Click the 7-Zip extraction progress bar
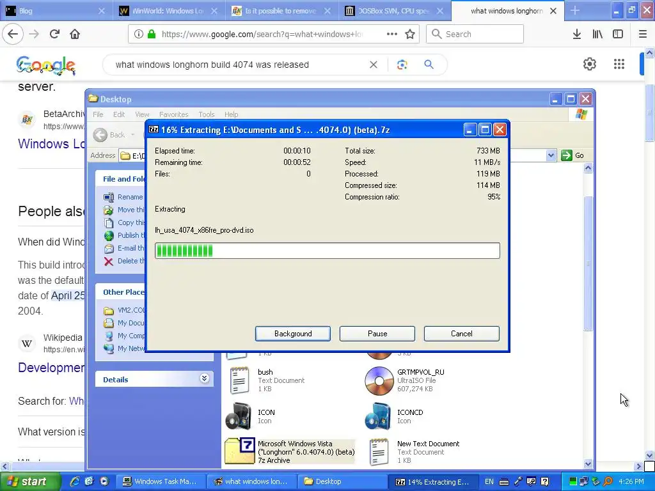 click(x=327, y=251)
